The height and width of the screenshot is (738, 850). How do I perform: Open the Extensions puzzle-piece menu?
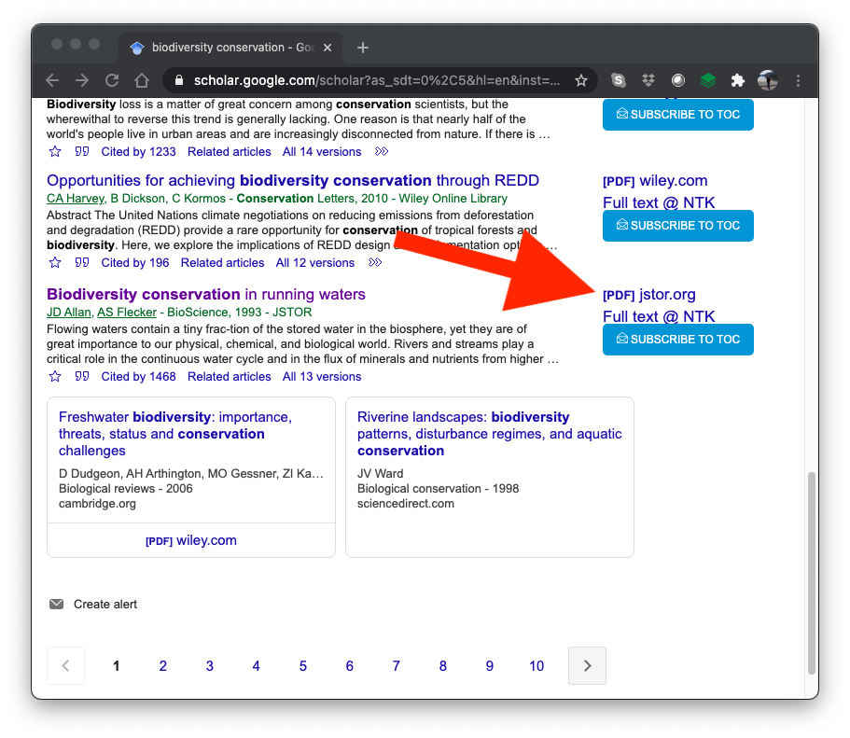(x=738, y=80)
